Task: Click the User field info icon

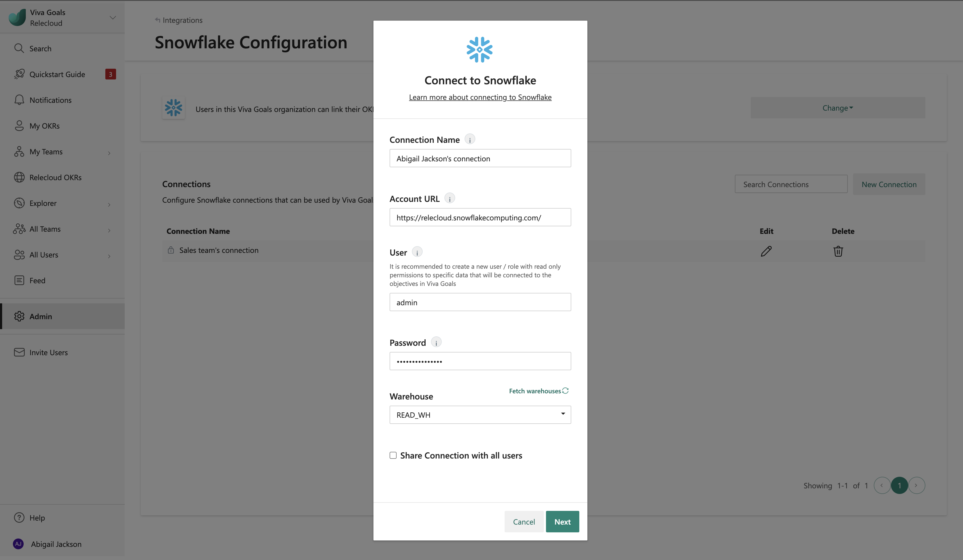Action: [x=417, y=252]
